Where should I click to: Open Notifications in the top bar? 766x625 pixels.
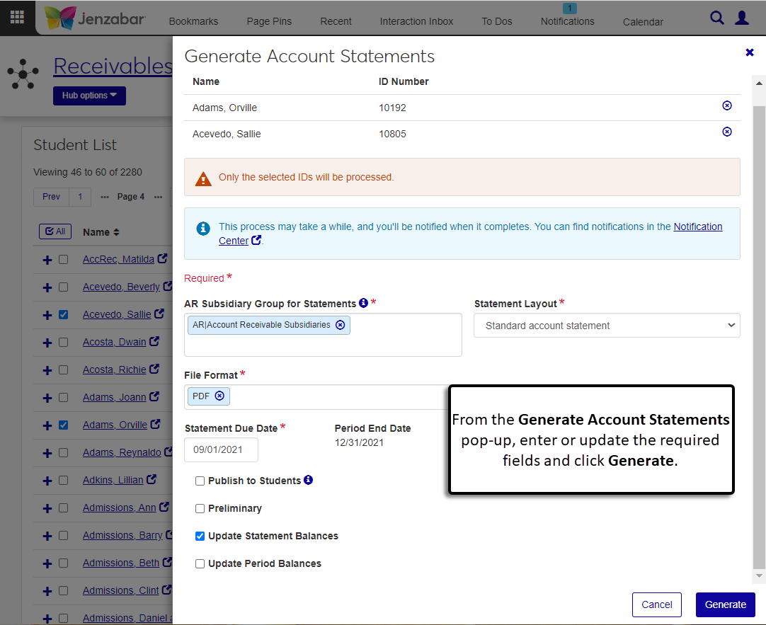[567, 21]
